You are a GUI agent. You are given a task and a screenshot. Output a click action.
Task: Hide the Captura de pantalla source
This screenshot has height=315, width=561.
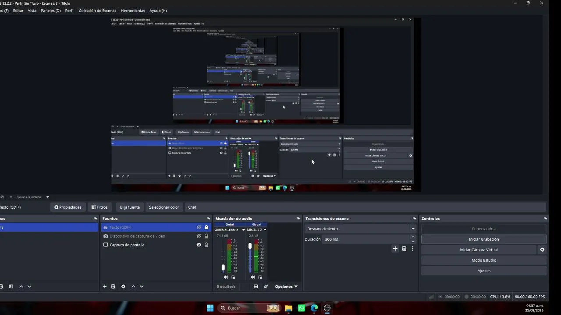pos(199,245)
